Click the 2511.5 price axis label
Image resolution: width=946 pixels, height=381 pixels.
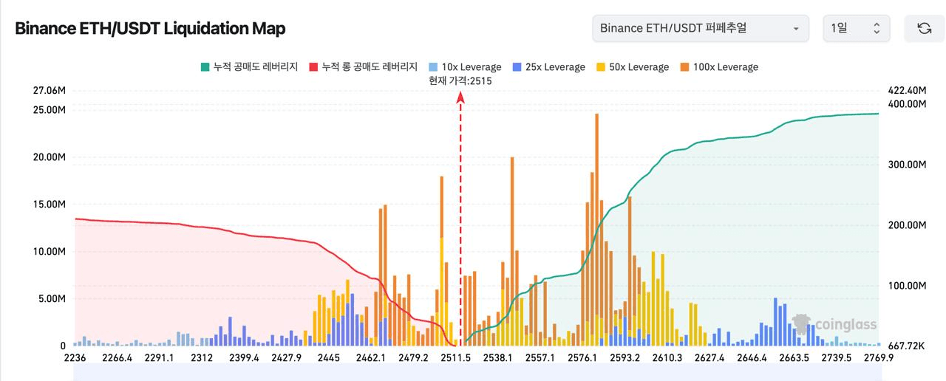click(x=456, y=357)
